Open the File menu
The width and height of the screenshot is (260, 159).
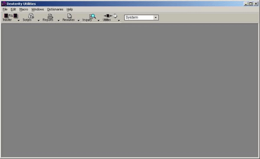5,10
